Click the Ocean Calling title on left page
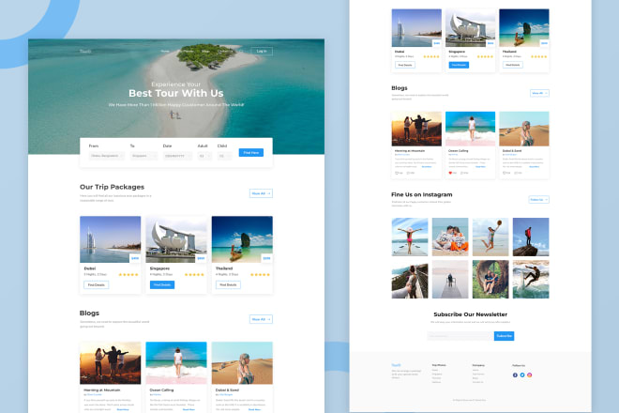This screenshot has width=619, height=413. (x=162, y=390)
